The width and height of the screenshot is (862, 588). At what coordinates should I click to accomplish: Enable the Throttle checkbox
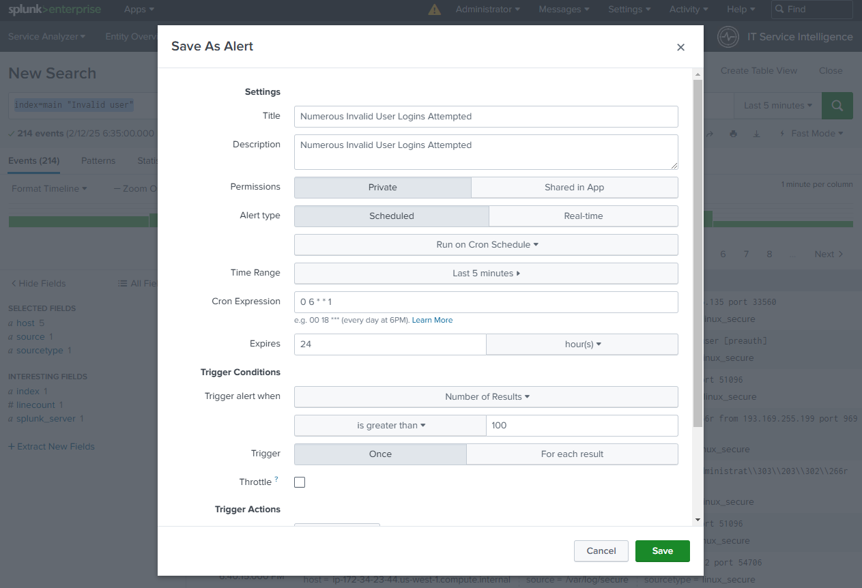pos(300,482)
